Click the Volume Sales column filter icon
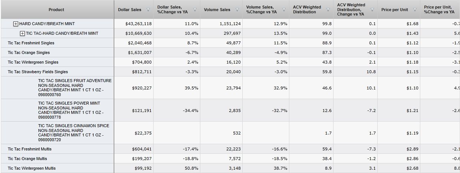 pos(237,10)
